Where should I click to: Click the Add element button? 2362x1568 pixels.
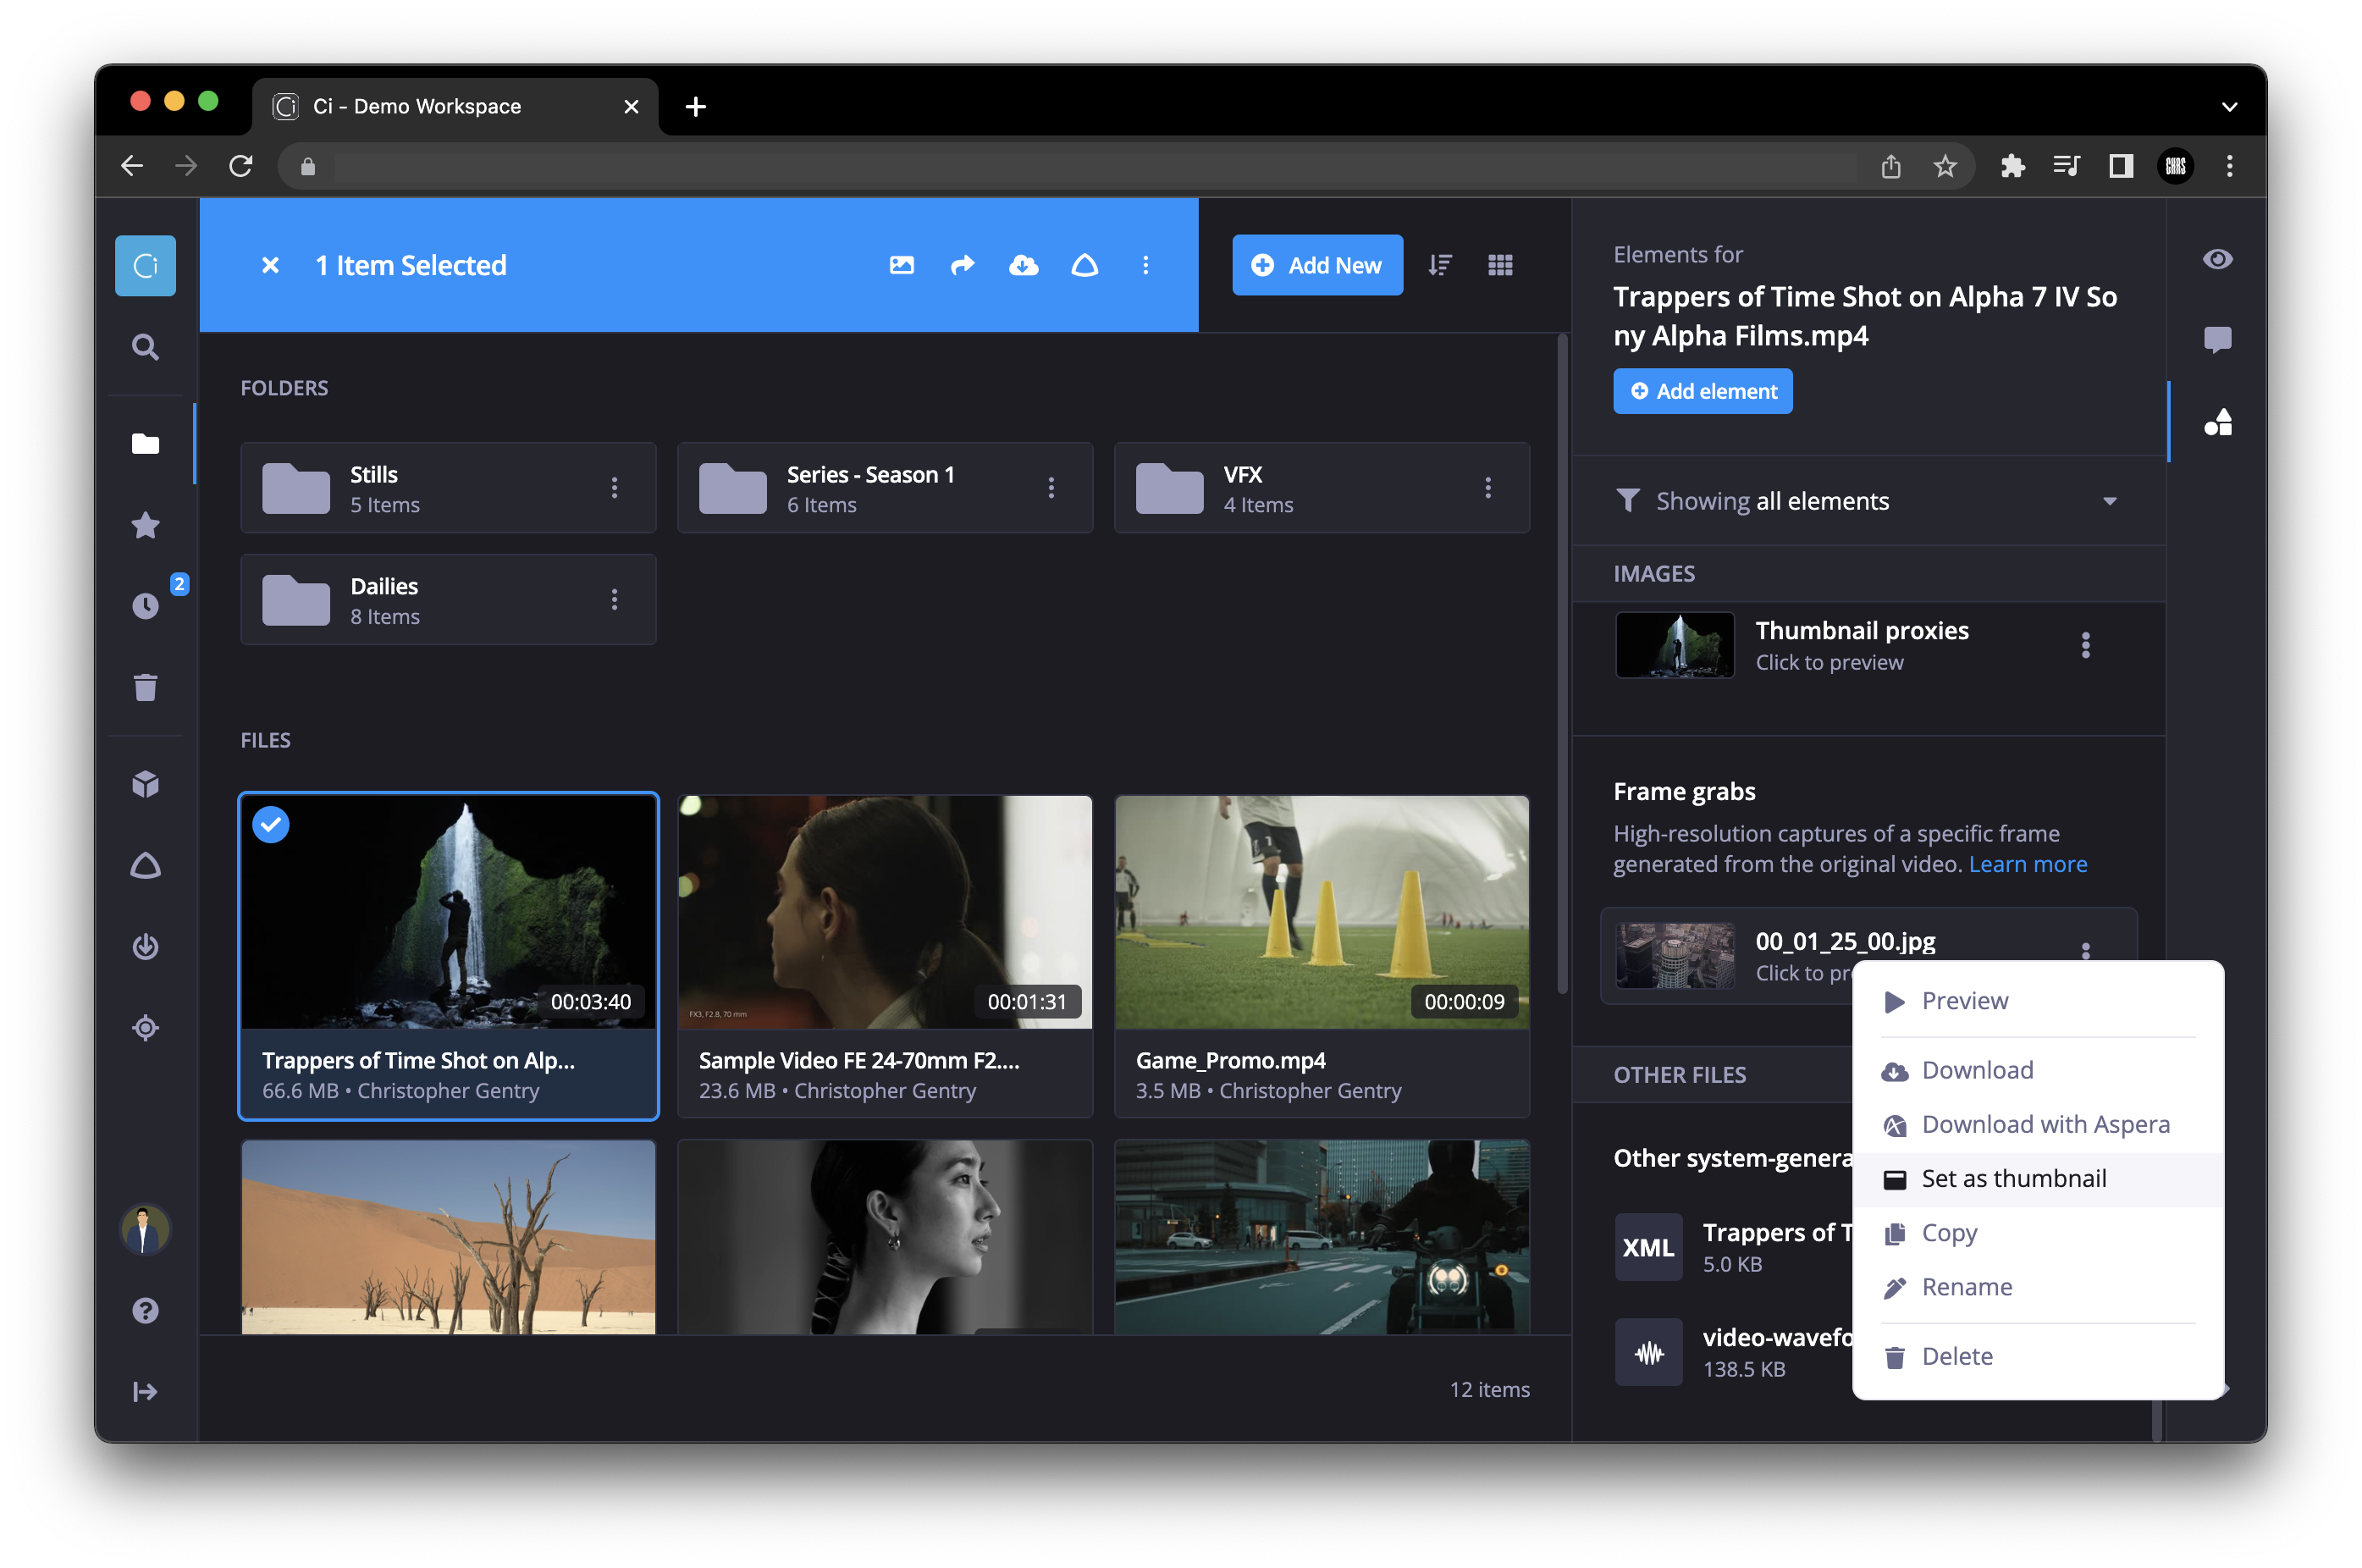(1702, 391)
